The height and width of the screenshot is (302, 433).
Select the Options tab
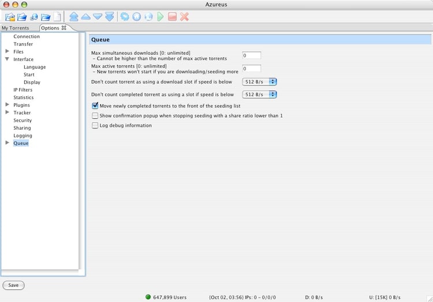point(50,28)
